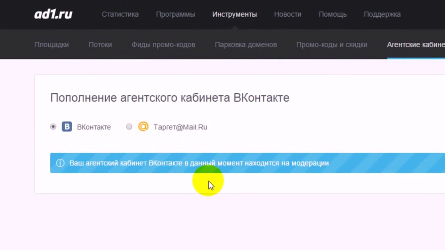The height and width of the screenshot is (250, 445).
Task: Open the Промо-коды и скидки tab
Action: tap(332, 44)
